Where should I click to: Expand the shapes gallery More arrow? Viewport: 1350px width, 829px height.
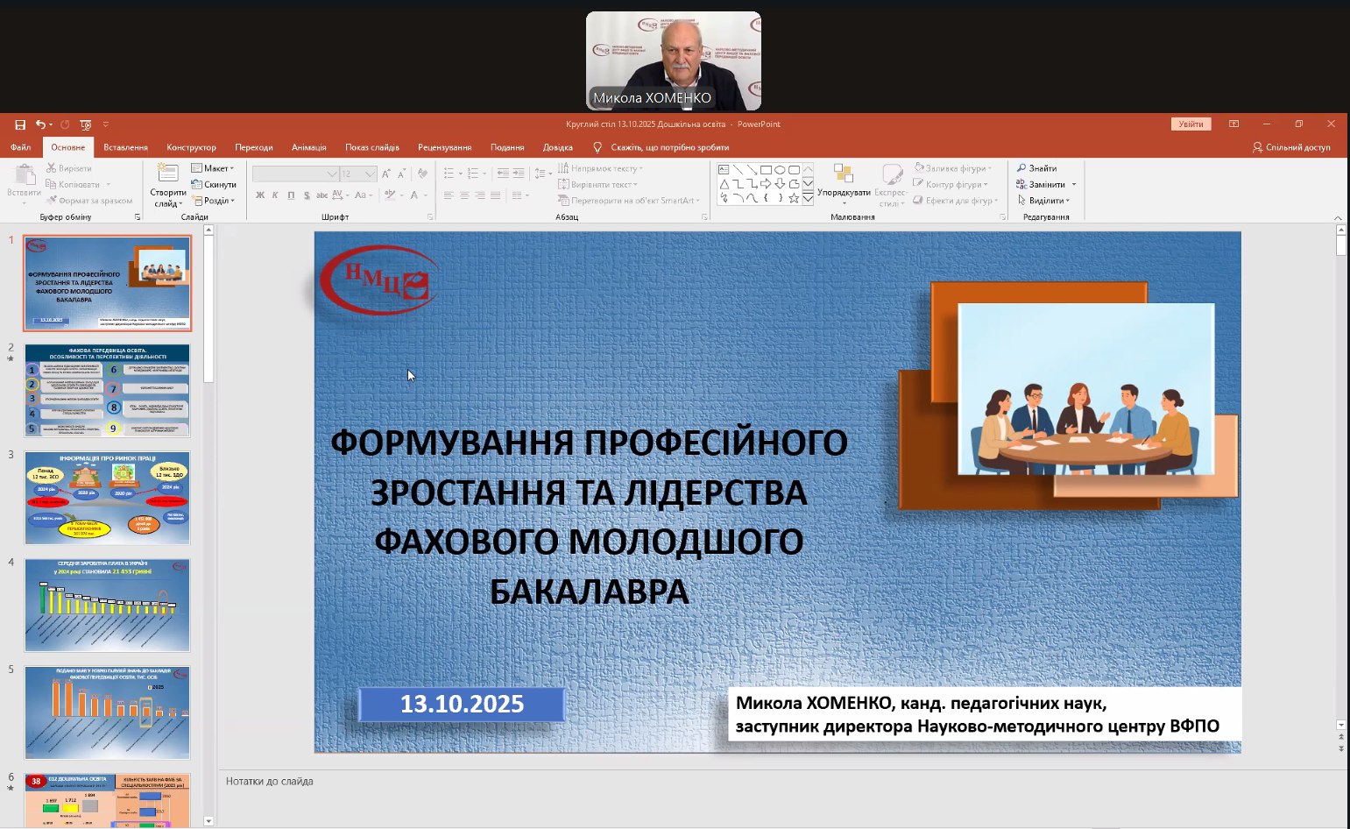(809, 199)
